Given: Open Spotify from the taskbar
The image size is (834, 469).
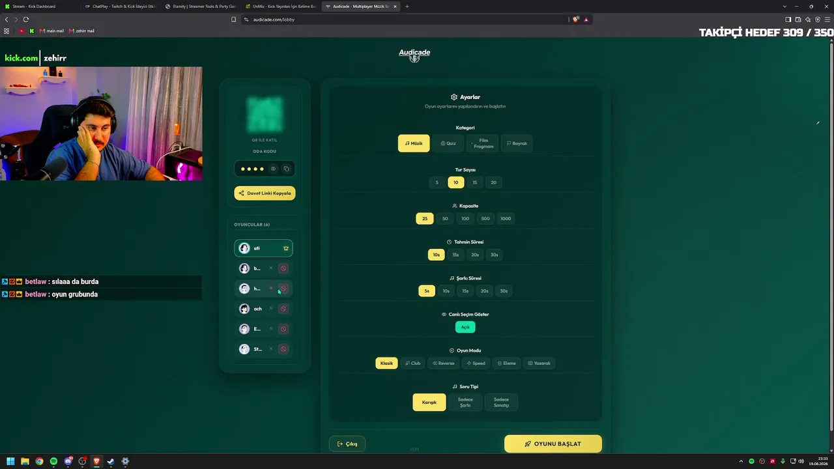Looking at the screenshot, I should [53, 461].
